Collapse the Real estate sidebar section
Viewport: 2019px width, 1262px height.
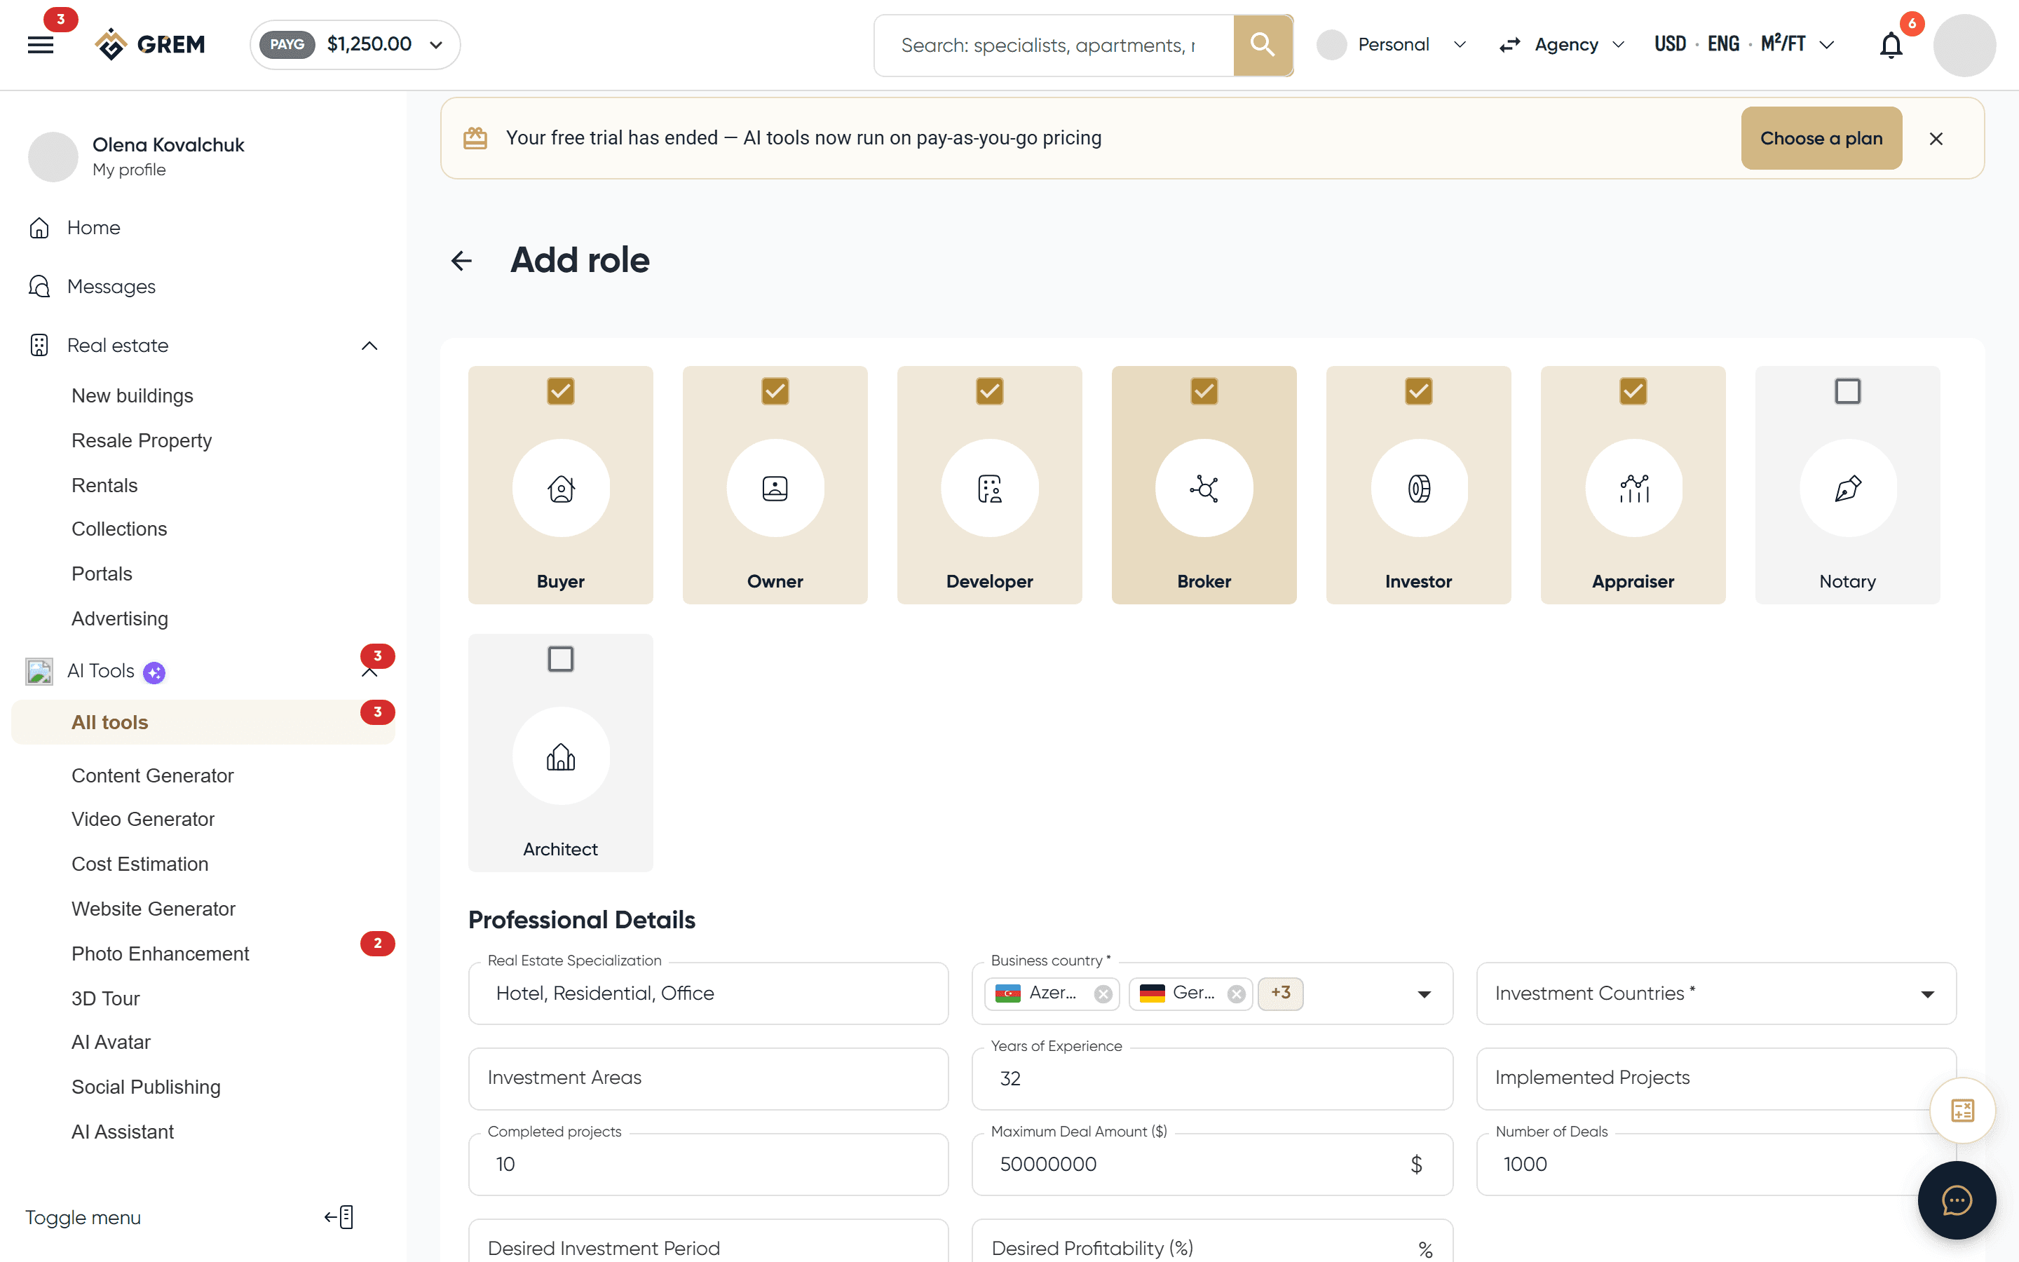pyautogui.click(x=369, y=346)
